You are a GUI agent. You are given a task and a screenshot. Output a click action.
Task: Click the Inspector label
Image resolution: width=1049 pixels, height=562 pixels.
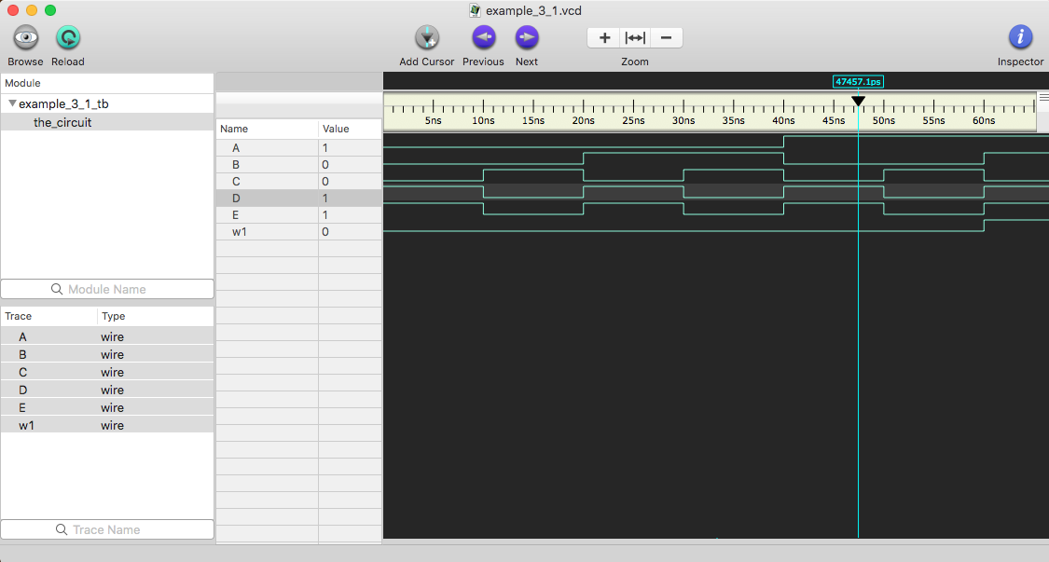1020,62
